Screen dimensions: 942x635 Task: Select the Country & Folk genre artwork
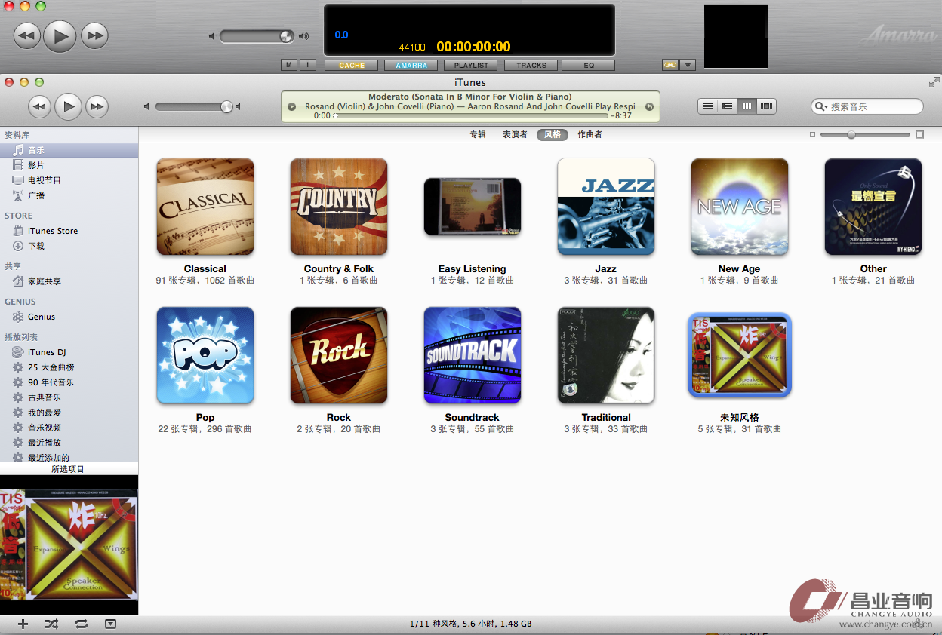pyautogui.click(x=339, y=207)
